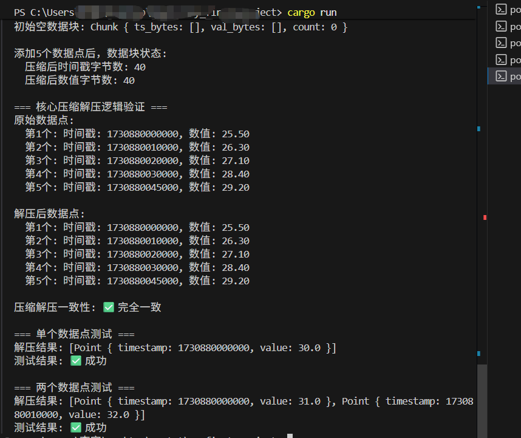Click 第1个 row under 解压后数据点
This screenshot has height=438, width=521.
137,227
